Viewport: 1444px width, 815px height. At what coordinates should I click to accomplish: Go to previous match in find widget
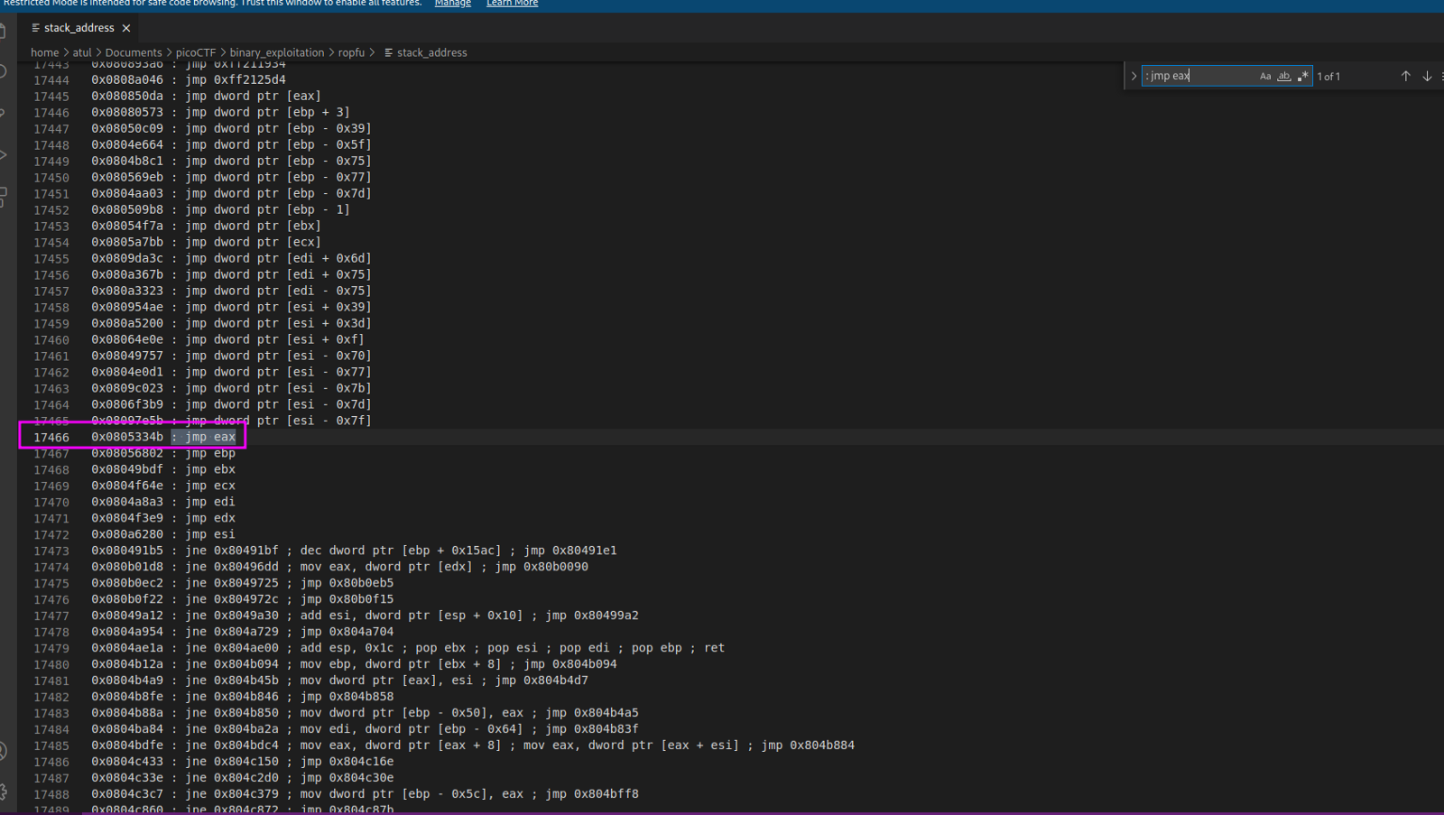click(1405, 77)
